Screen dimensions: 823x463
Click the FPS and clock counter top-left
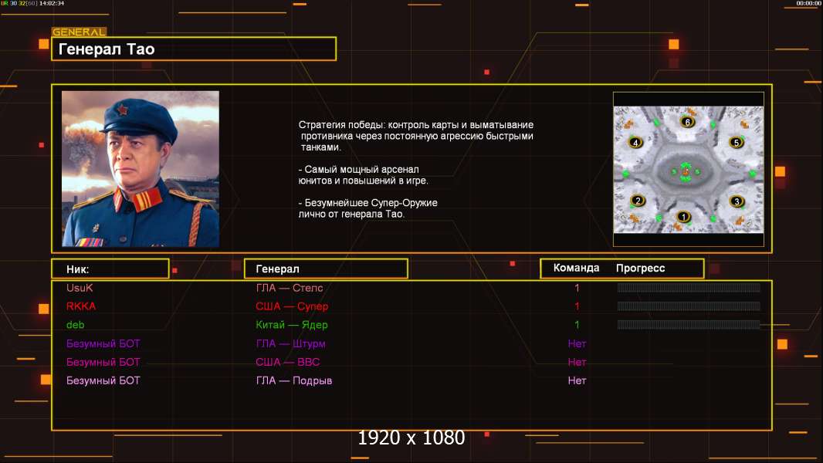pyautogui.click(x=32, y=3)
